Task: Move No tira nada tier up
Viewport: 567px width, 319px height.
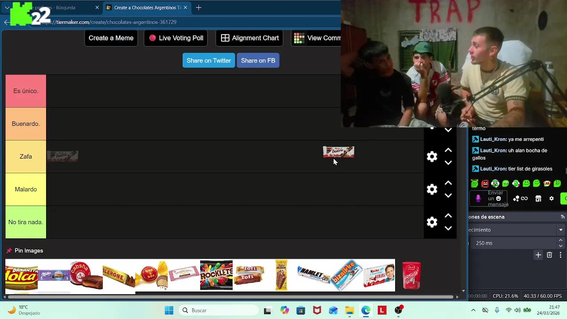Action: [x=448, y=216]
